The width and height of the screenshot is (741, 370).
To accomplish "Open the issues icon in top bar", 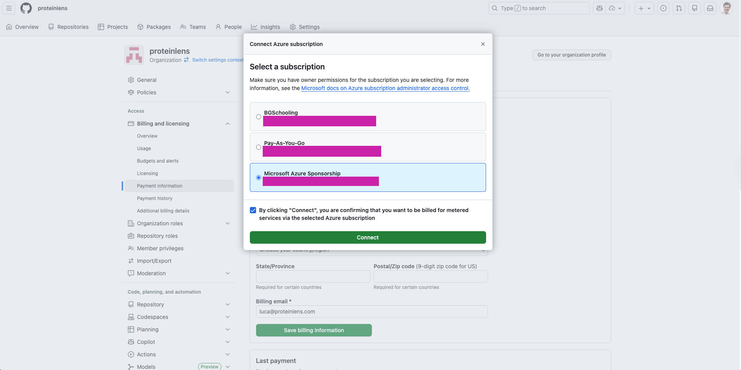I will (663, 8).
